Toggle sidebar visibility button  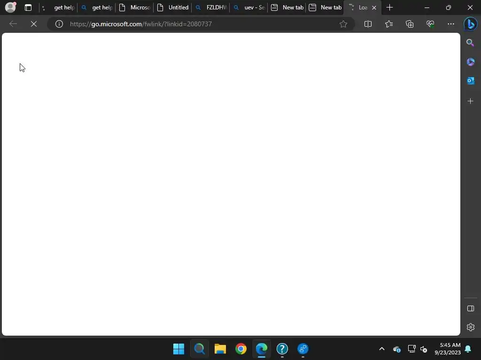[x=470, y=308]
